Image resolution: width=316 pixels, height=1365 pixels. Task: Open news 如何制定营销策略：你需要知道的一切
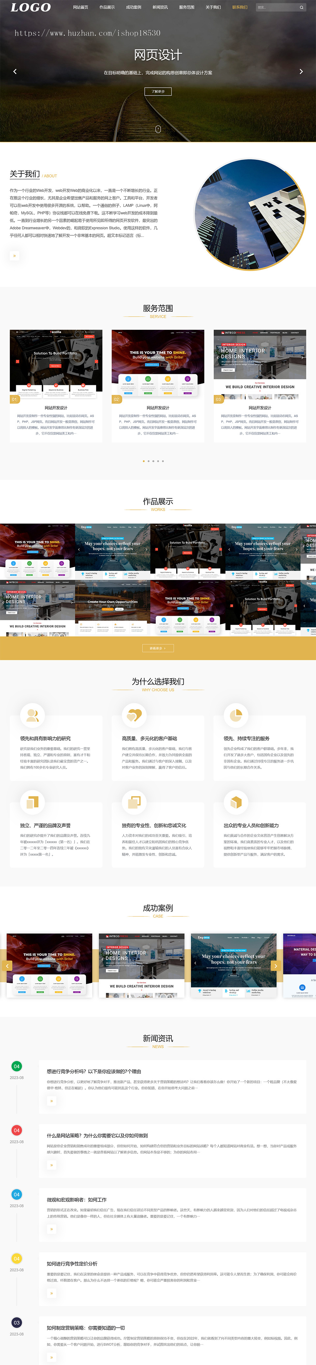(x=86, y=1327)
